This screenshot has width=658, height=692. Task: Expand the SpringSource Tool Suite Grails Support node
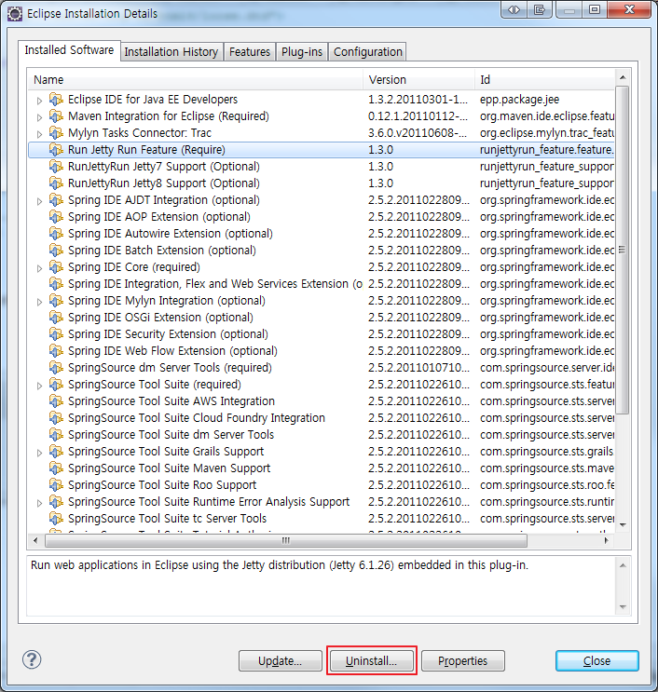pos(39,453)
